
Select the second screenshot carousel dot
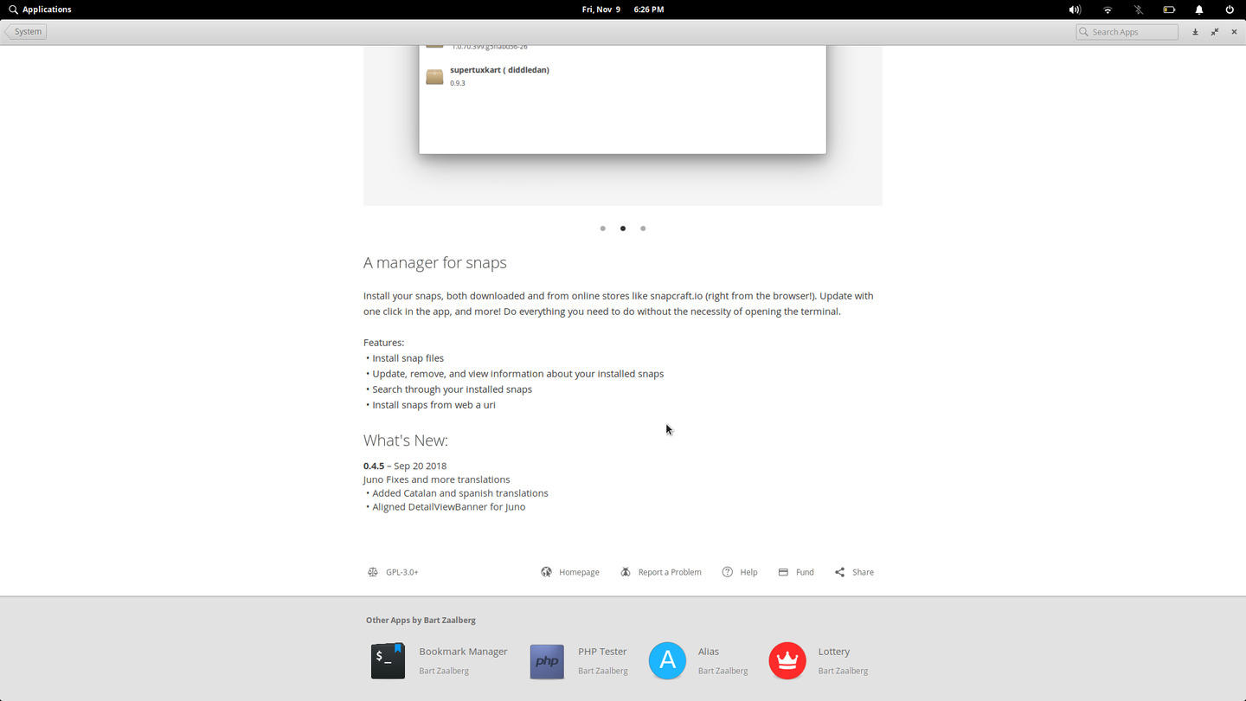(x=623, y=228)
